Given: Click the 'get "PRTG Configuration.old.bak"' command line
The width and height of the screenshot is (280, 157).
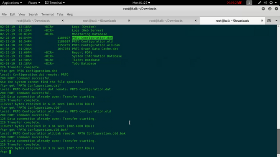Looking at the screenshot, I should click(34, 130).
